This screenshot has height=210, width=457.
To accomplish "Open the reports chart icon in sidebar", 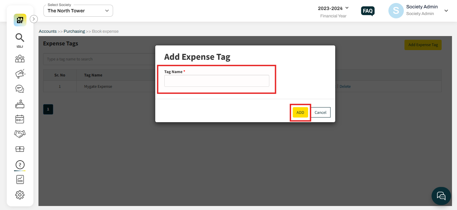I will coord(19,179).
